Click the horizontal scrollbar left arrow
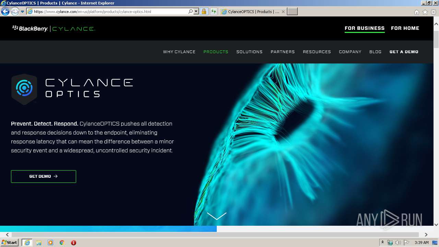Screen dimensions: 439x247 8,235
